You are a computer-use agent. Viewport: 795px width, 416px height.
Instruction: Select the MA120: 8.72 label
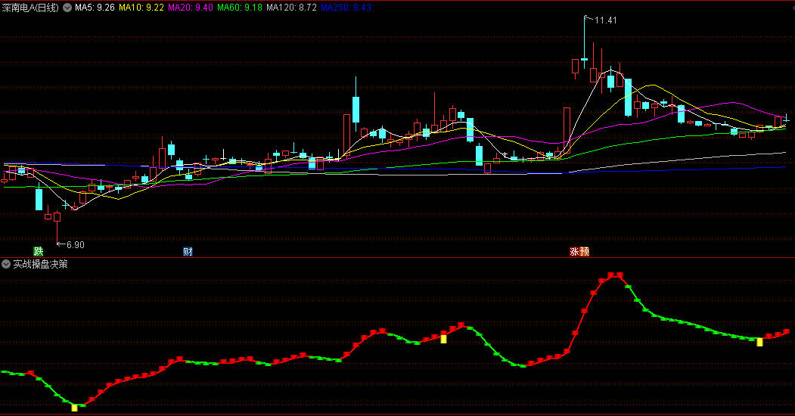tap(291, 8)
